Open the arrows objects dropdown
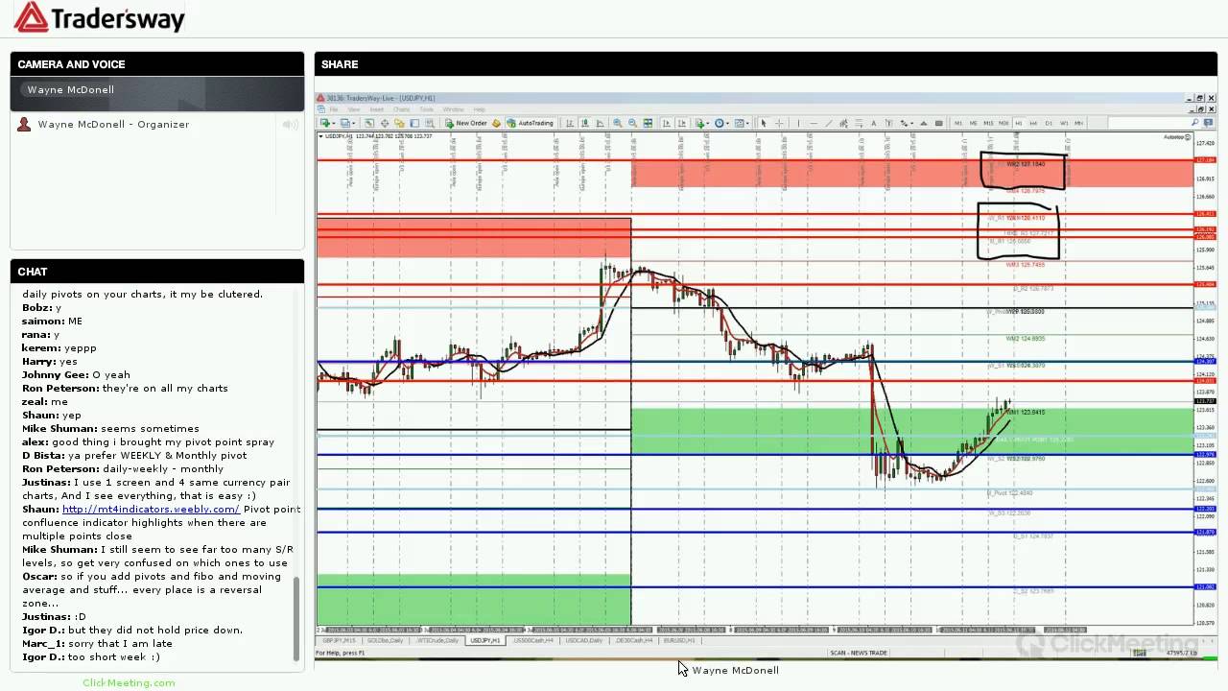 point(907,123)
